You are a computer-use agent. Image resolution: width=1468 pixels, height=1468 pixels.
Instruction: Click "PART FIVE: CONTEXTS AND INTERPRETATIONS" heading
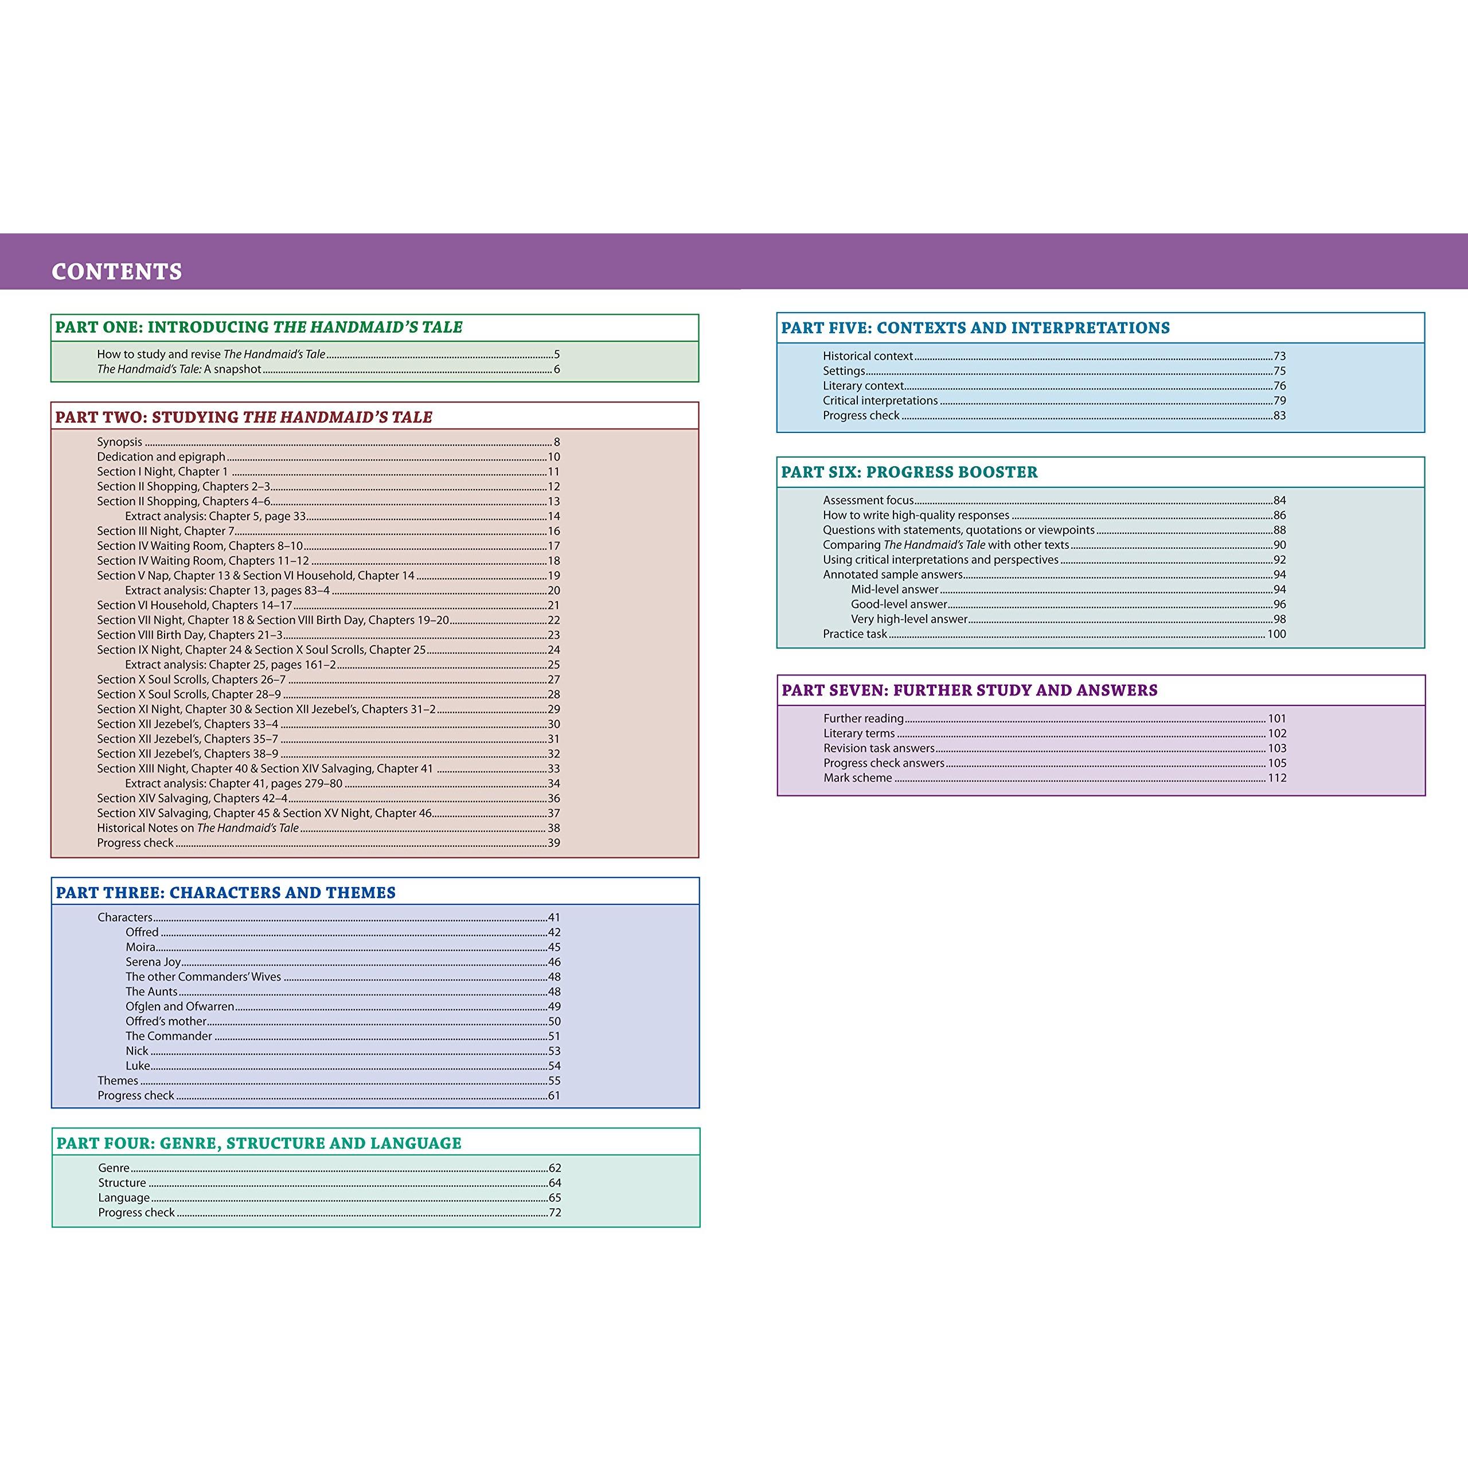pos(975,328)
